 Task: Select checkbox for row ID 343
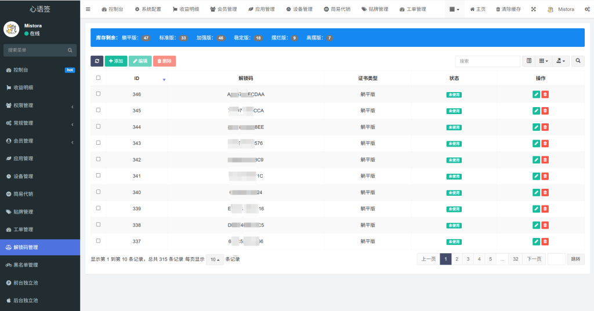[98, 142]
